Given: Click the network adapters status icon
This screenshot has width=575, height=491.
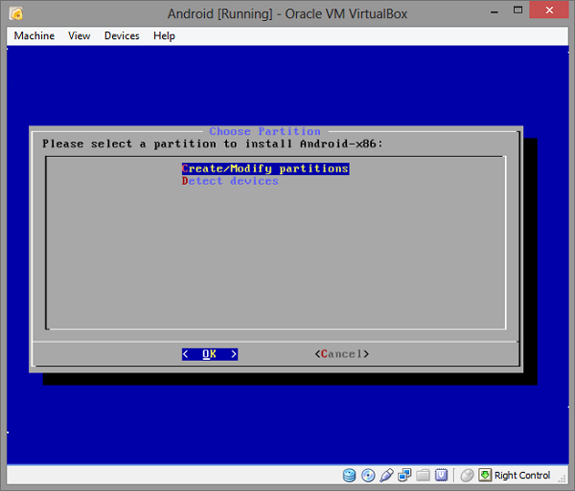Looking at the screenshot, I should coord(404,476).
